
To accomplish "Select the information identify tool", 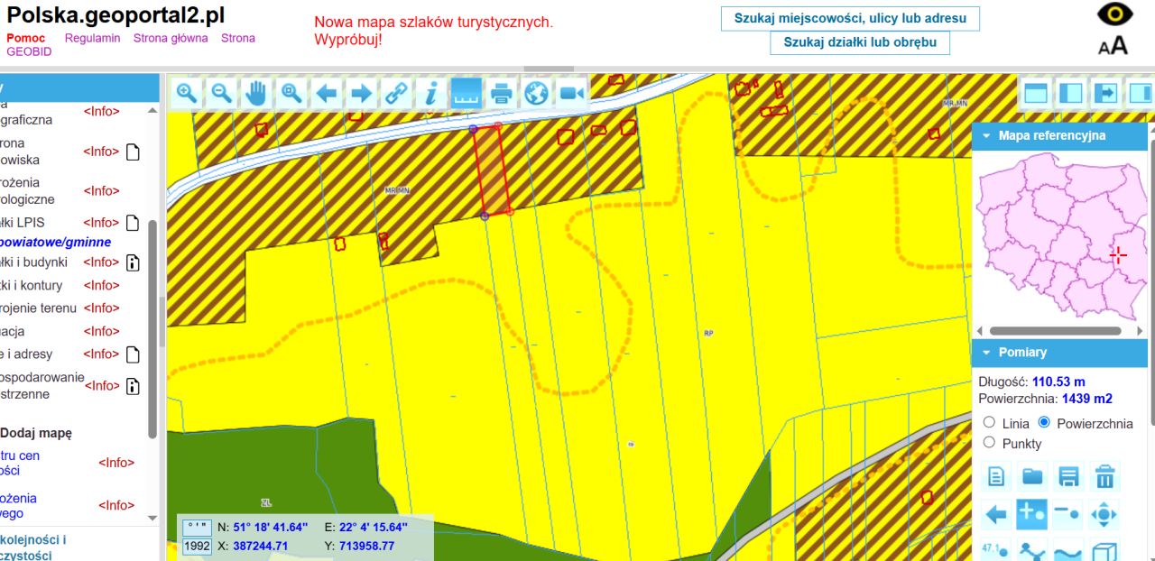I will pyautogui.click(x=431, y=93).
